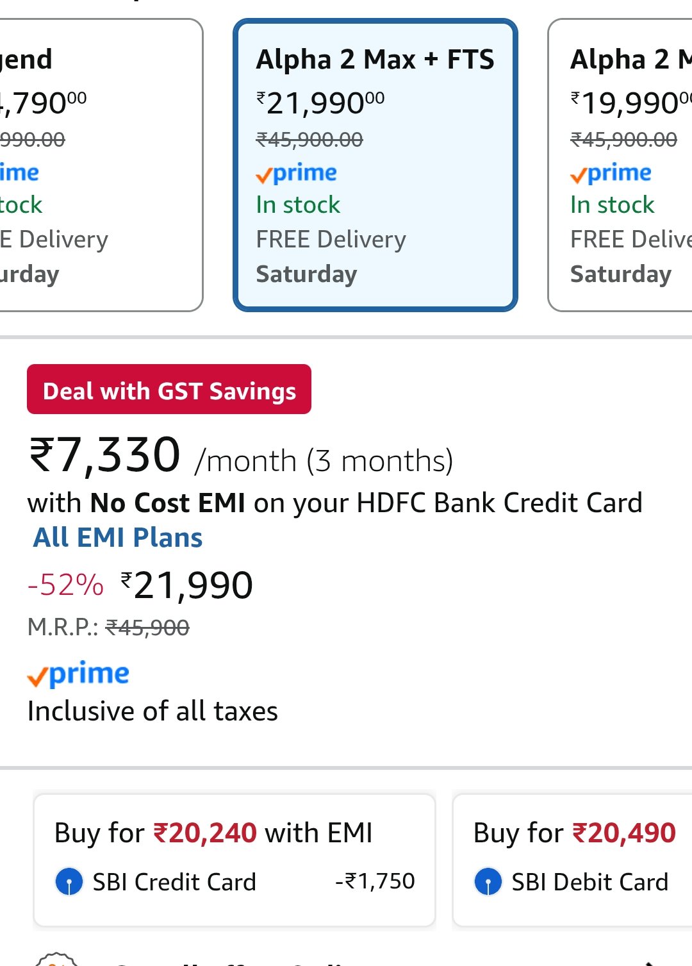Tap the Prime logo in the ₹19,990 variant card
692x966 pixels.
[611, 173]
